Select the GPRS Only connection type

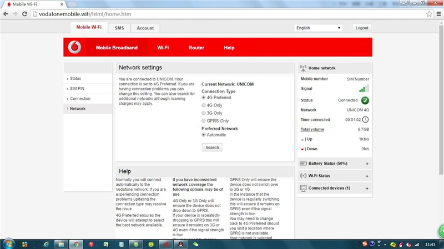203,121
